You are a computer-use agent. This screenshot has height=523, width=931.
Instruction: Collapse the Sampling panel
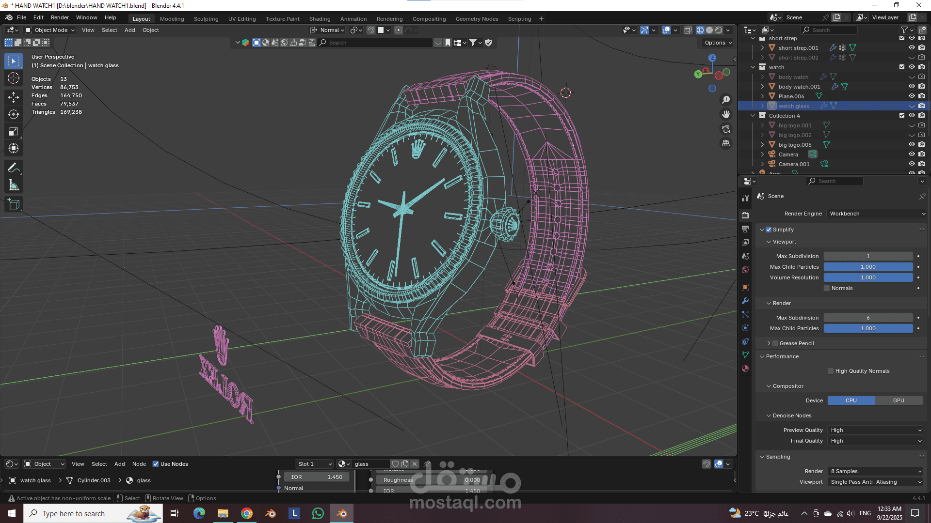pyautogui.click(x=762, y=457)
